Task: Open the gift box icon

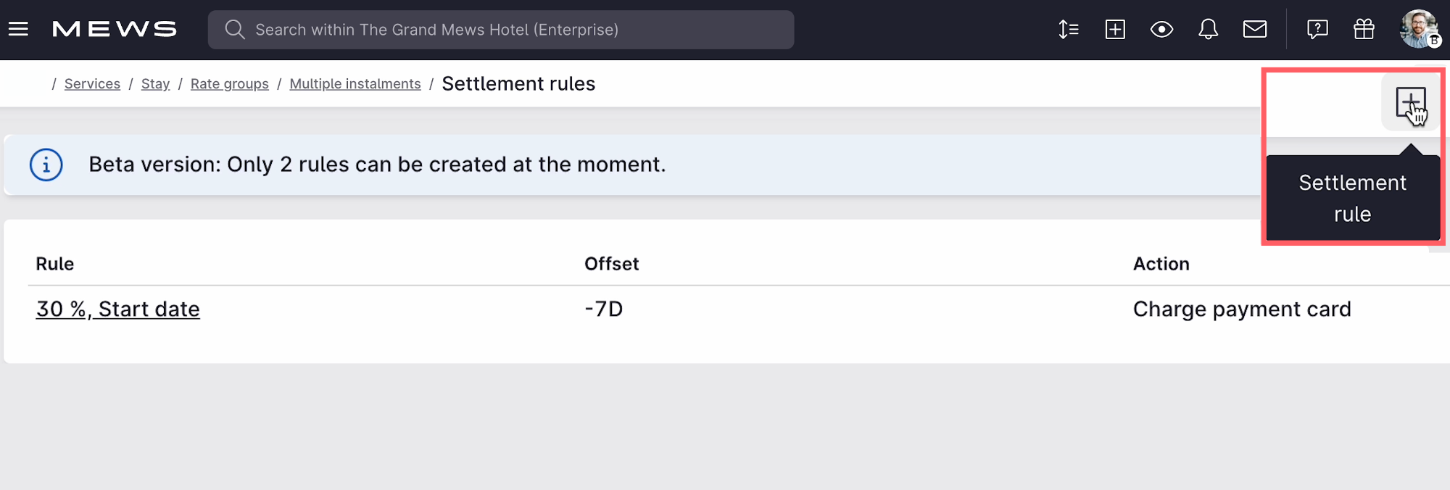Action: point(1364,29)
